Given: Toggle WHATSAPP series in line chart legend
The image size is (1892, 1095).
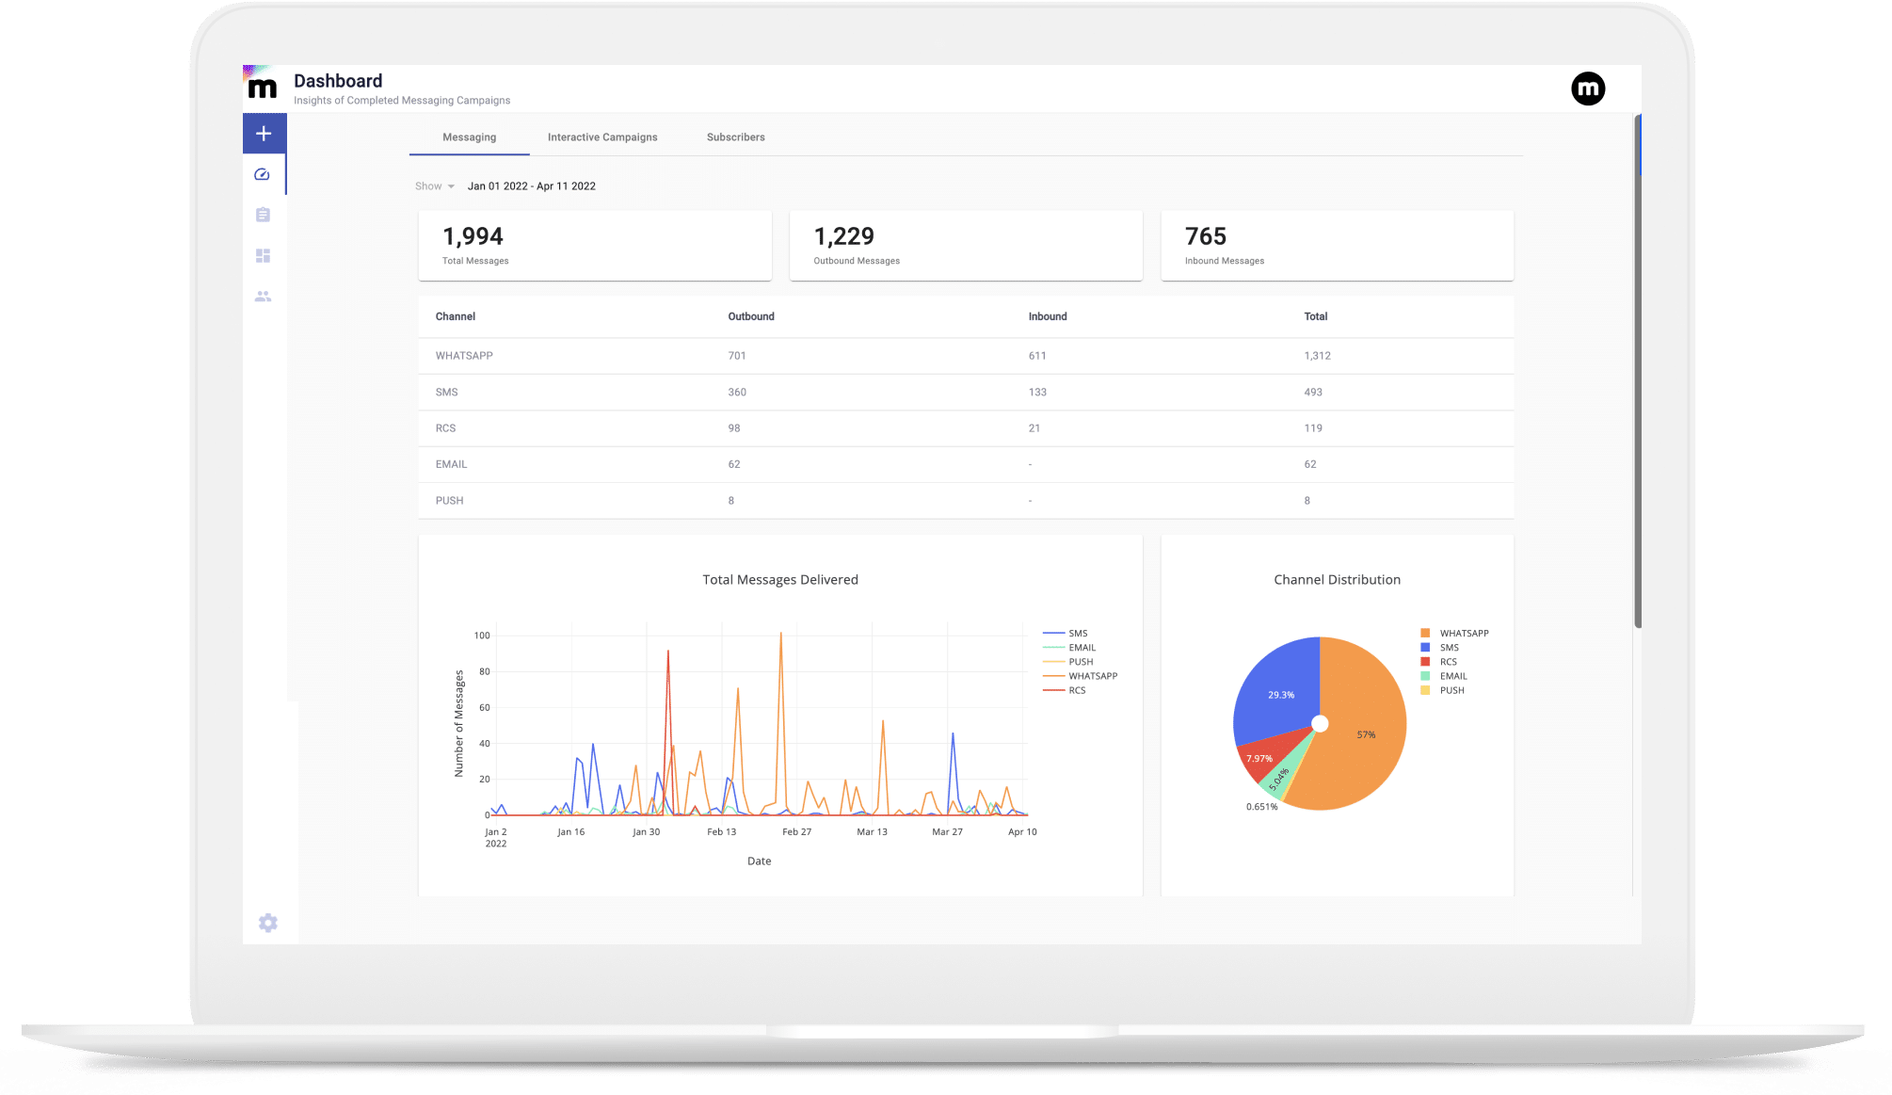Looking at the screenshot, I should point(1092,676).
